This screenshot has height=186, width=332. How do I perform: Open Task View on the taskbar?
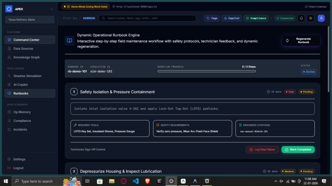tap(87, 181)
